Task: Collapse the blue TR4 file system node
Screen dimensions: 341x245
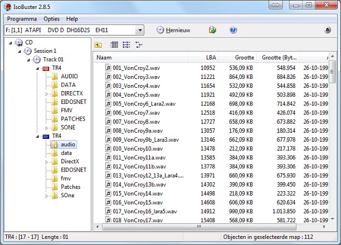Action: pos(37,136)
